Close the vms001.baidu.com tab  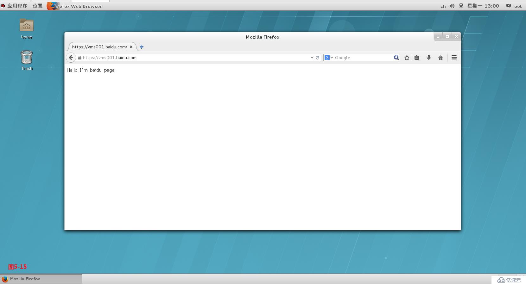(131, 47)
